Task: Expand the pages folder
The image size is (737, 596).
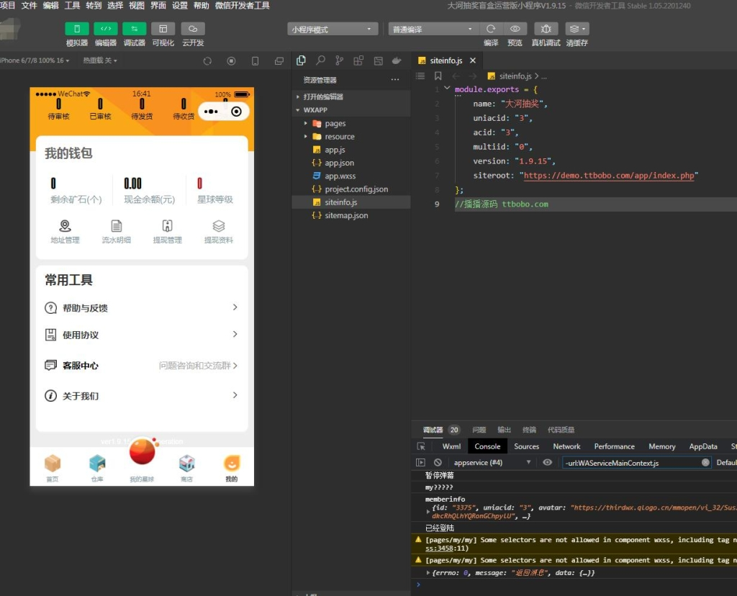Action: click(351, 124)
